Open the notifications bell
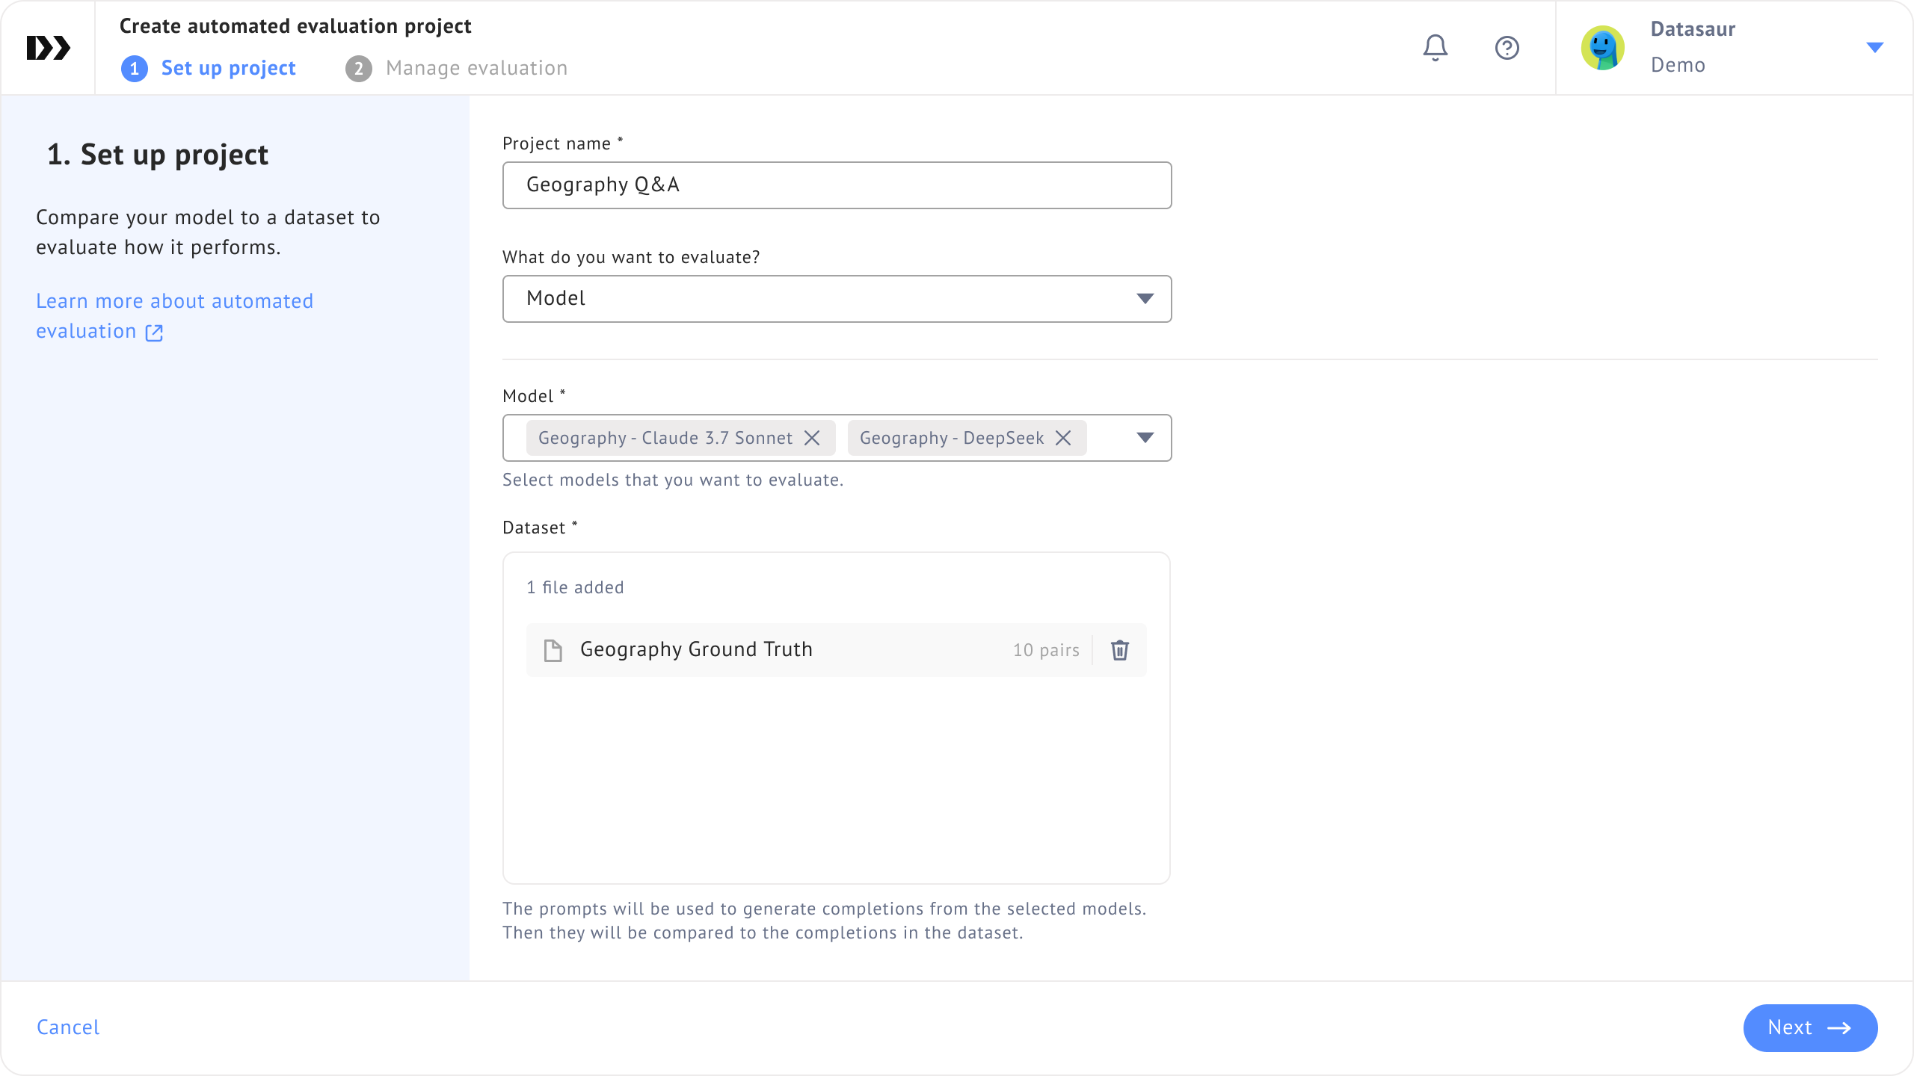The height and width of the screenshot is (1076, 1914). (1435, 48)
